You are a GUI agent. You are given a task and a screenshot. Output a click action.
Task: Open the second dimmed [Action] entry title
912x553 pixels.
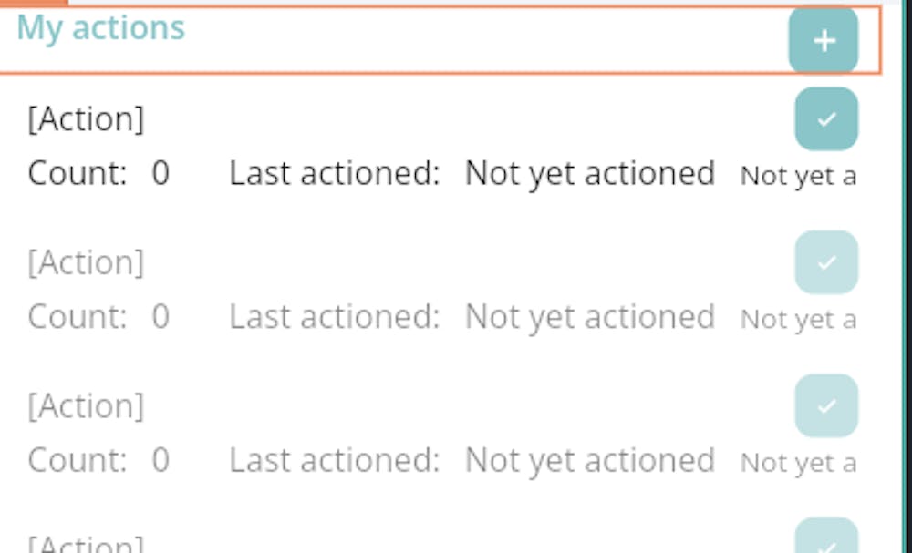(86, 262)
